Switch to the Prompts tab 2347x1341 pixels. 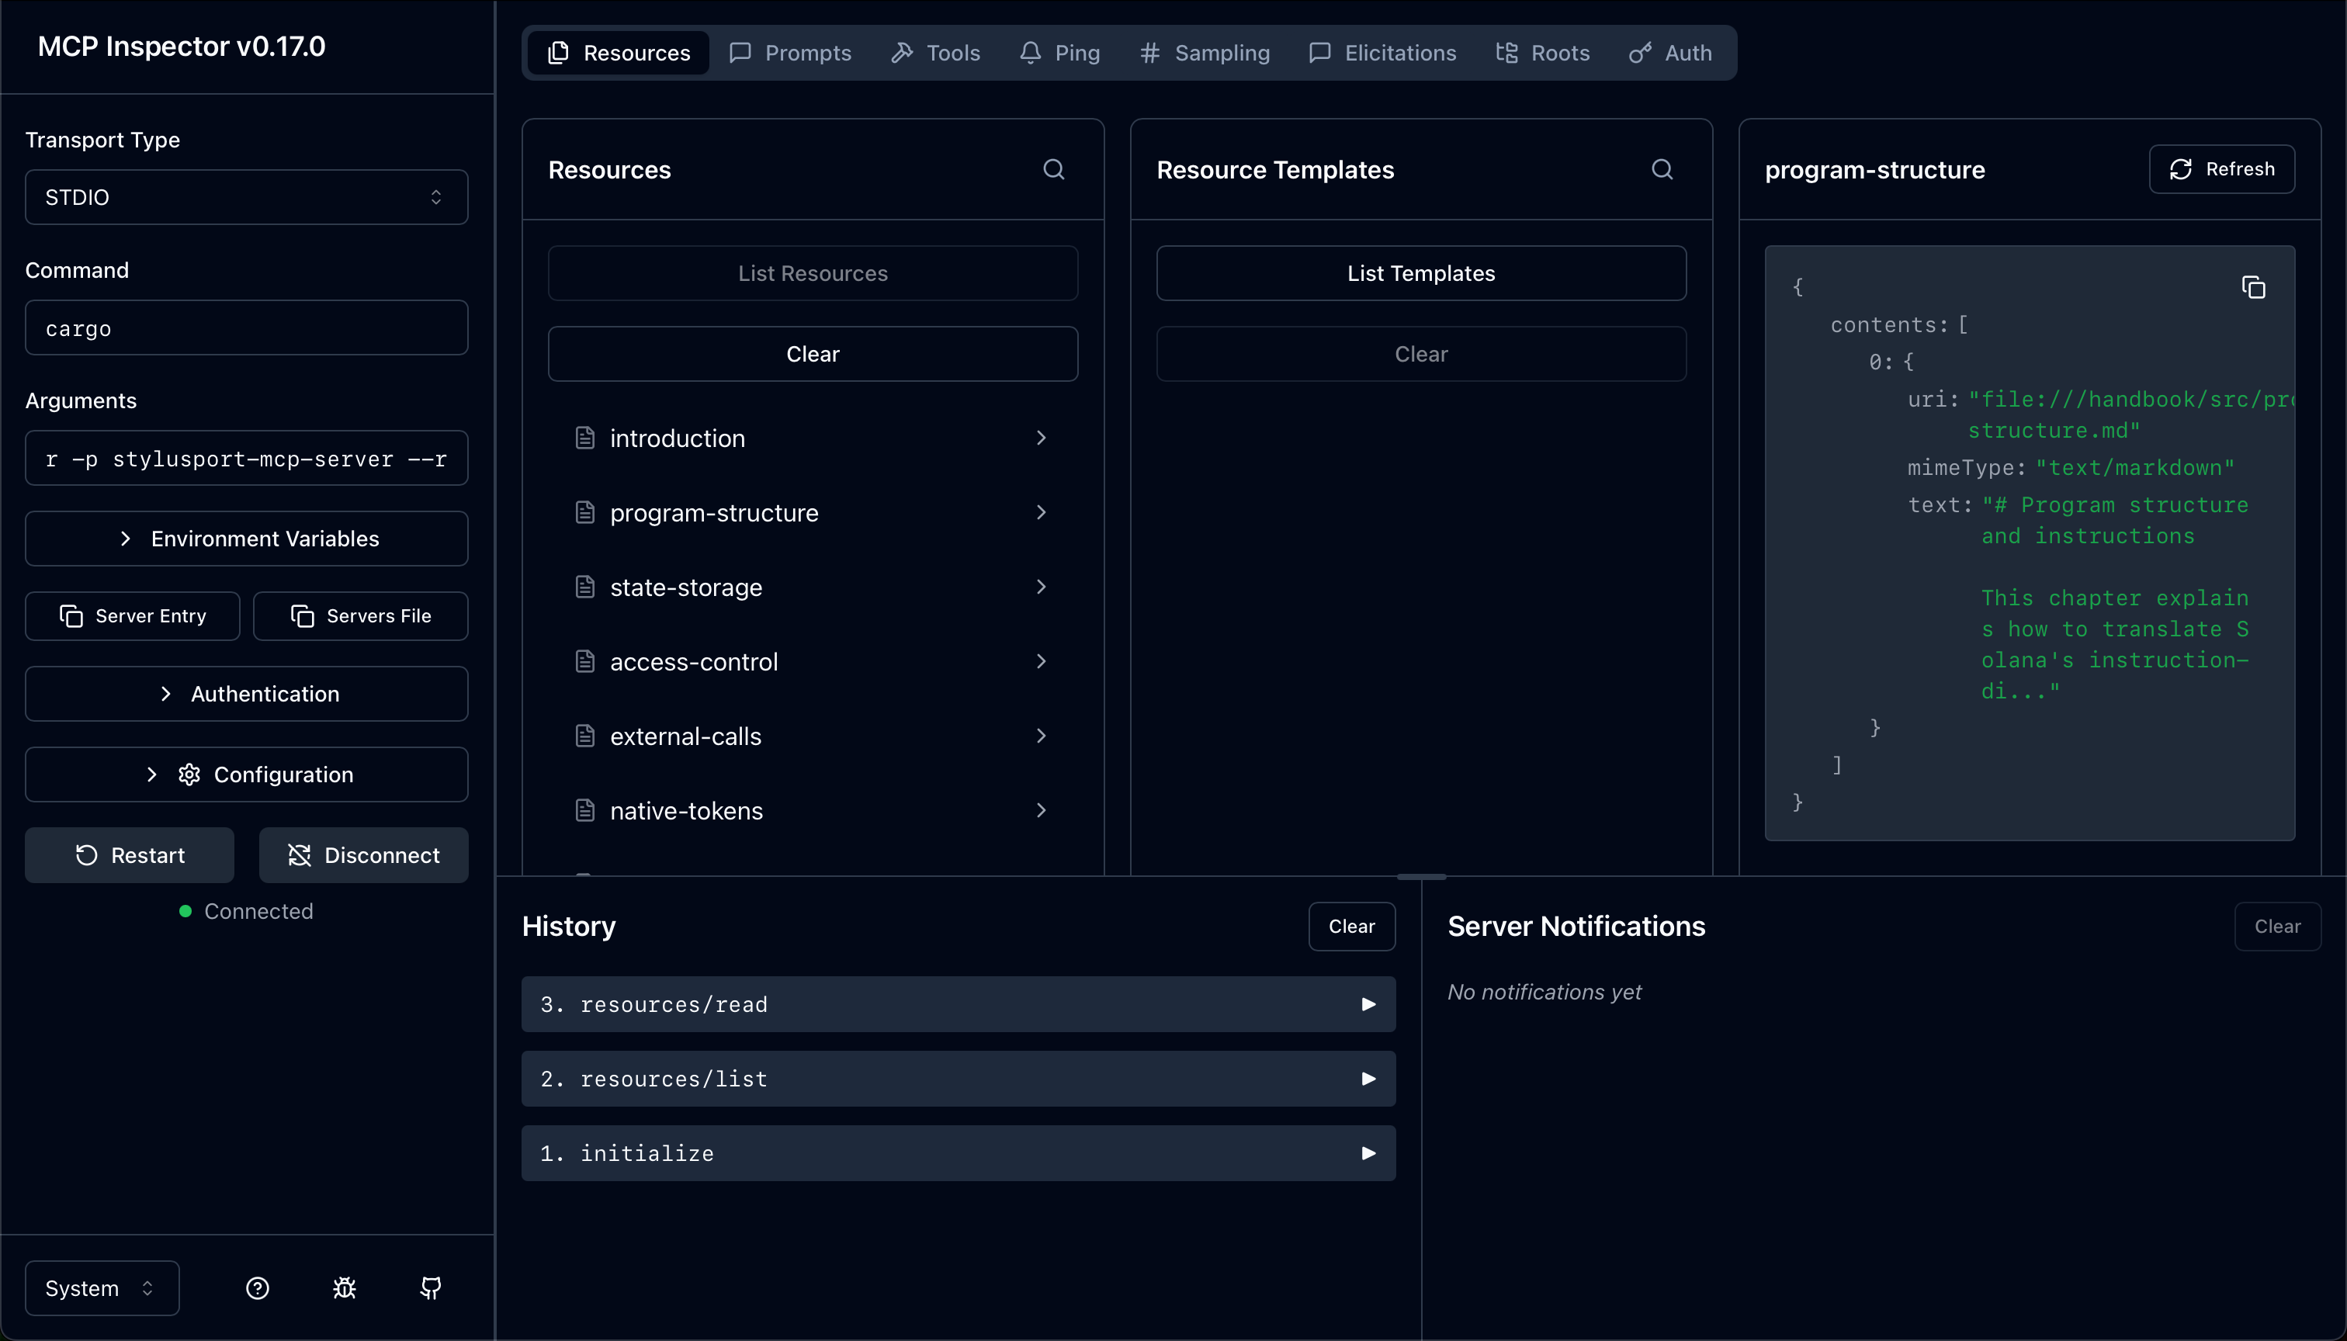[x=790, y=54]
